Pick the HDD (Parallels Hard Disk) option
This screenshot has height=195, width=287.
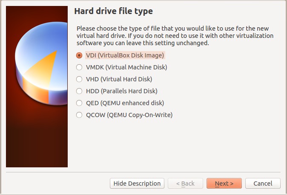(x=79, y=91)
